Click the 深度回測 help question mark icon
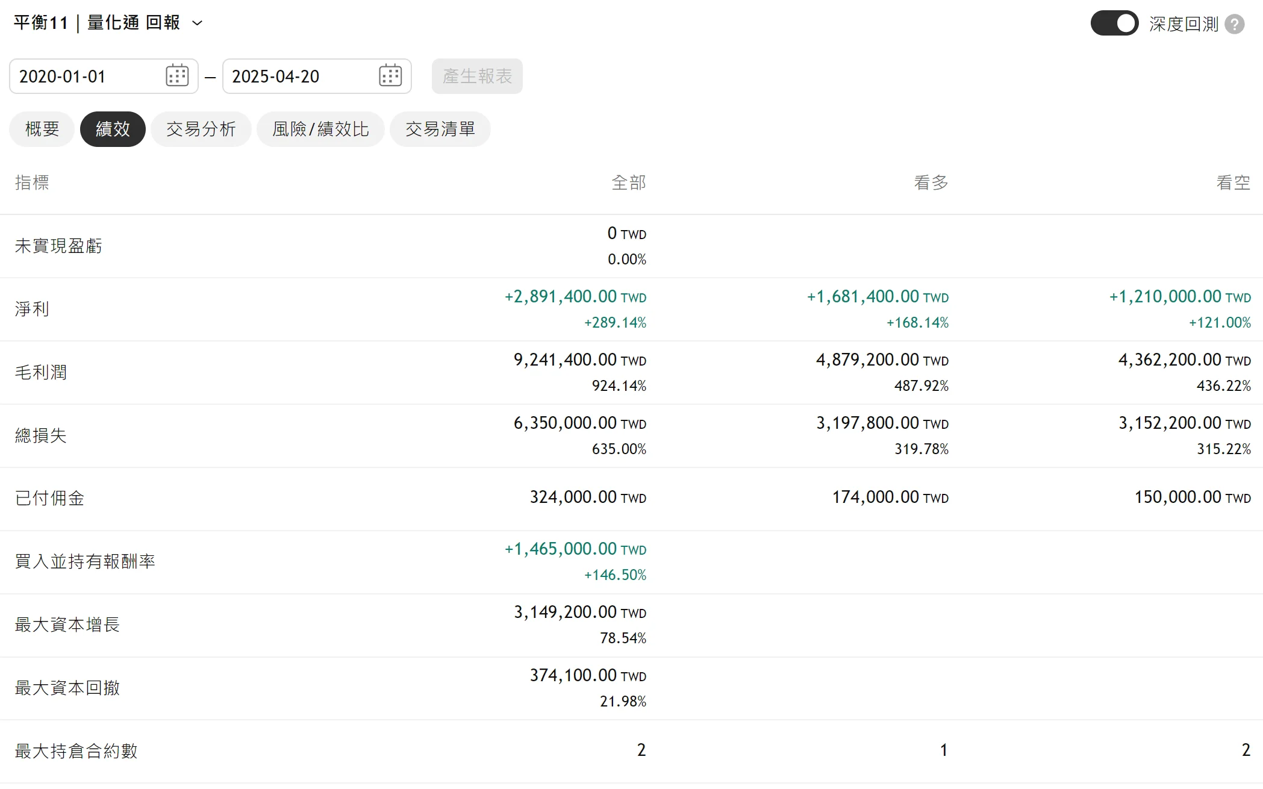The width and height of the screenshot is (1263, 789). [x=1235, y=24]
